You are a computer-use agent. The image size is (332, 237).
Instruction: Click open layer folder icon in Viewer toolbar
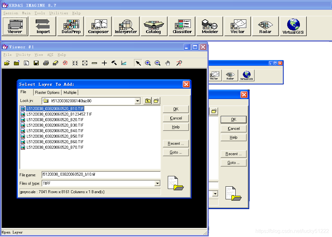point(7,63)
